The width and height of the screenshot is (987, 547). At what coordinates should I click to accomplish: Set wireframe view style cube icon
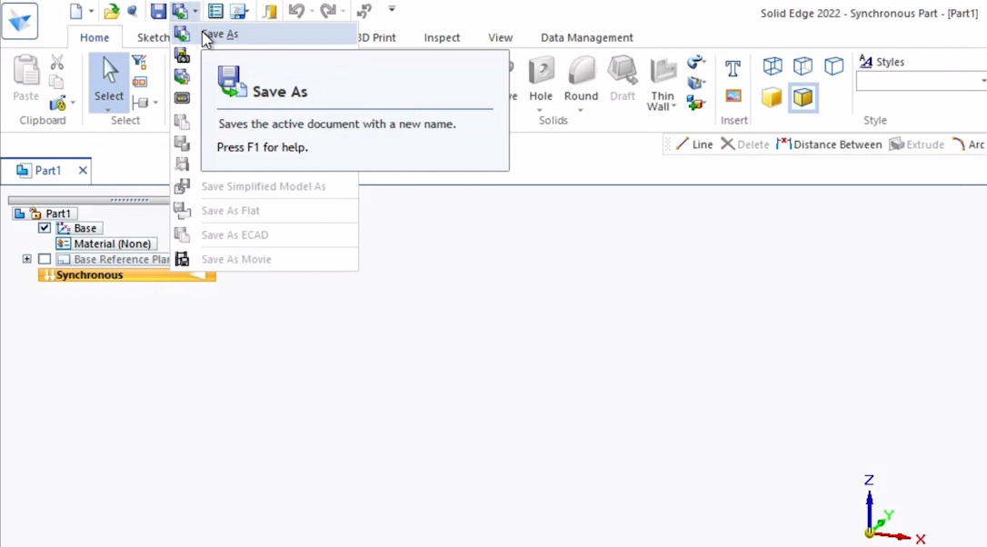pyautogui.click(x=773, y=65)
